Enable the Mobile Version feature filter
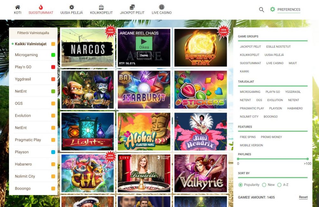 pos(251,145)
